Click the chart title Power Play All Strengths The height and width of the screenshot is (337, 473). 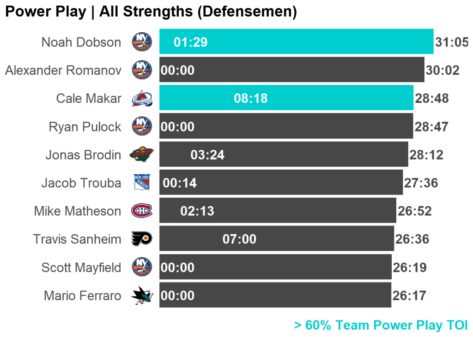(x=151, y=12)
